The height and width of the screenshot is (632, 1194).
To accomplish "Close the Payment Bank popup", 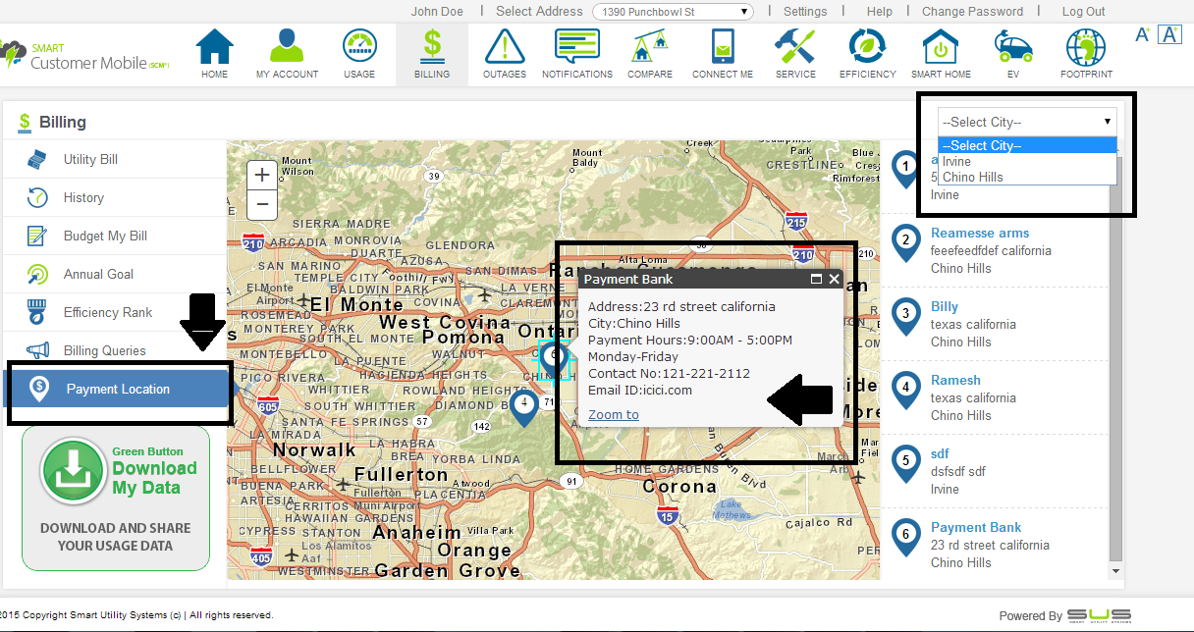I will tap(834, 280).
